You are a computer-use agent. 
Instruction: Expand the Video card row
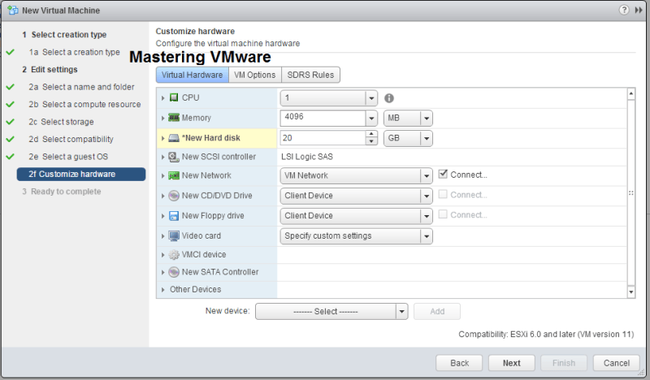coord(163,236)
